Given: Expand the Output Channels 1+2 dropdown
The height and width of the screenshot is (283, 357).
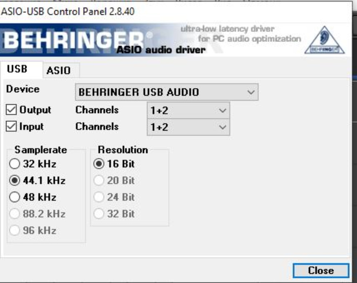Looking at the screenshot, I should [x=188, y=110].
